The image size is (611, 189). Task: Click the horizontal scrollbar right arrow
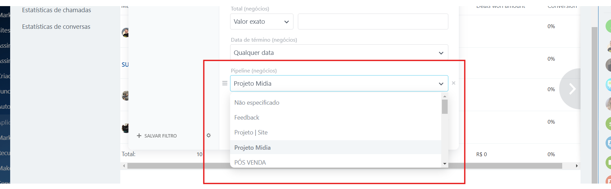pos(577,166)
